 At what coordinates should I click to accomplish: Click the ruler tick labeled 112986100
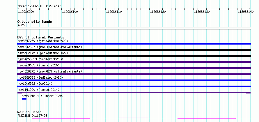pos(70,12)
